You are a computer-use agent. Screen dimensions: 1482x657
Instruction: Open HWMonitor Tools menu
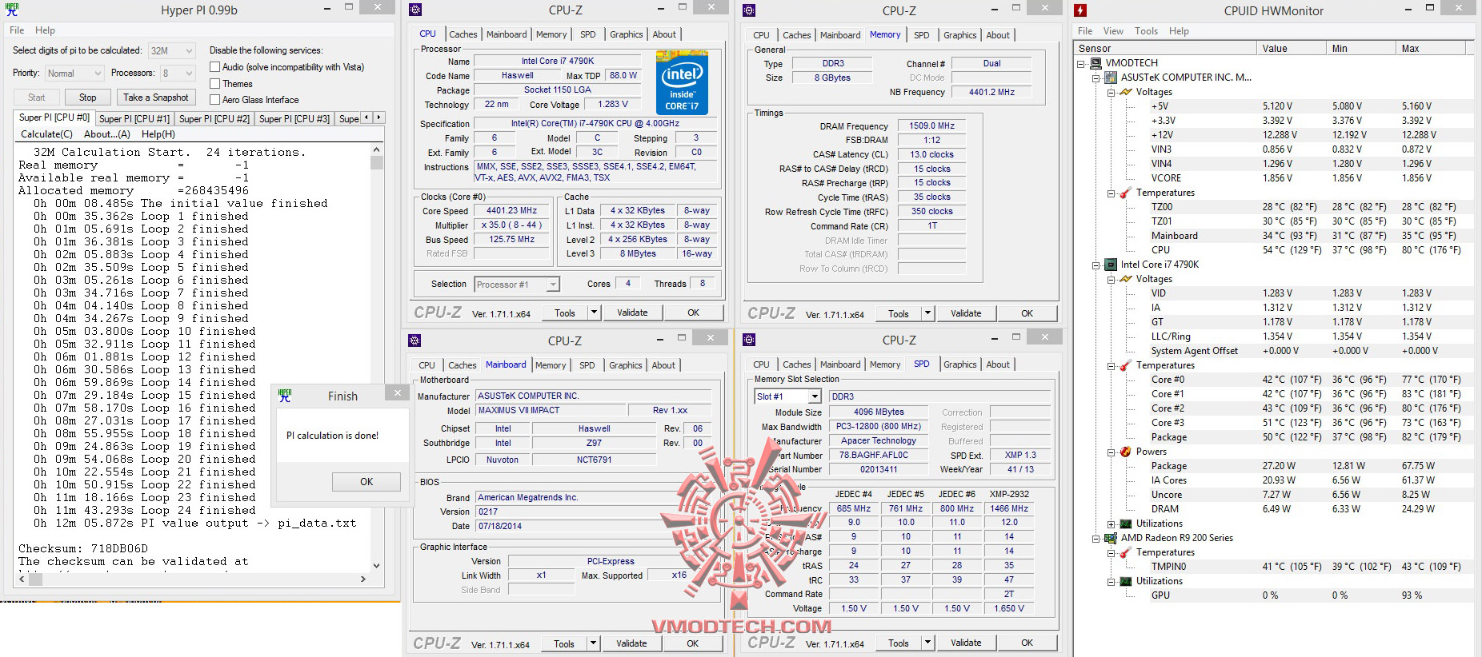pos(1146,31)
